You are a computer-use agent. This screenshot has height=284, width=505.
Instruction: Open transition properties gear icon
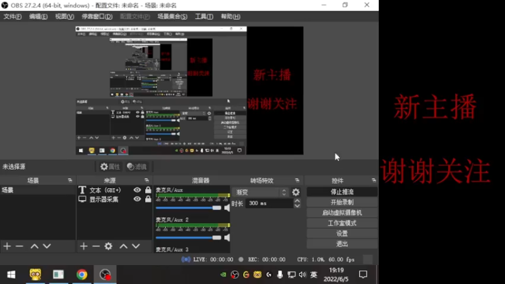(x=295, y=192)
